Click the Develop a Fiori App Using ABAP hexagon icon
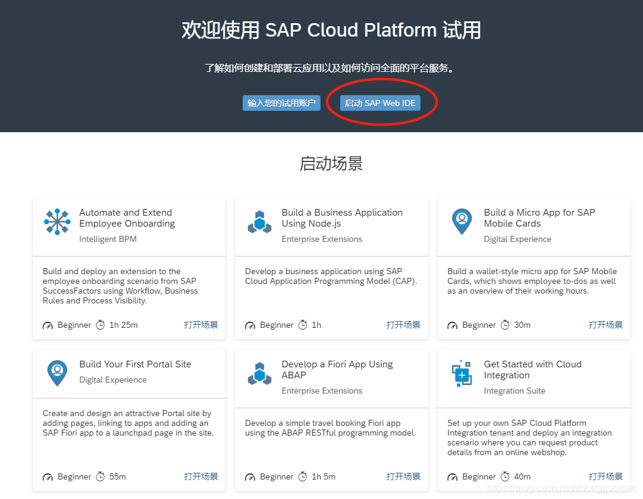The height and width of the screenshot is (499, 643). [x=260, y=373]
